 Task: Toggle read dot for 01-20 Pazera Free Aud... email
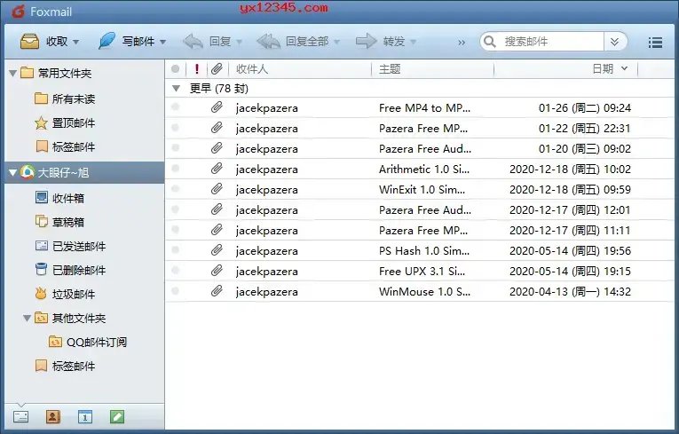175,147
